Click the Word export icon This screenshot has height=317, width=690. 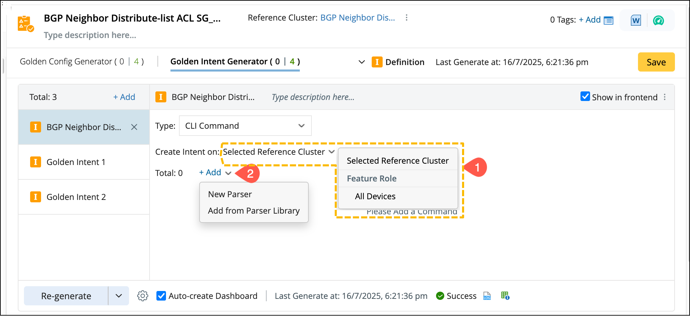pos(636,21)
